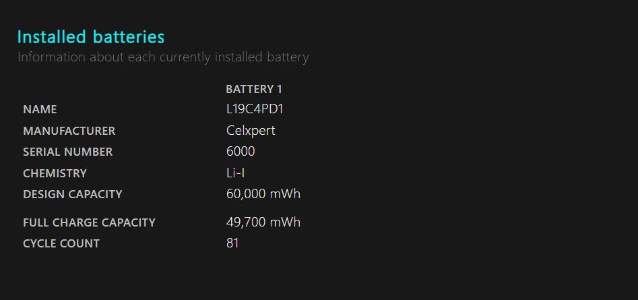Click the SERIAL NUMBER row label

coord(67,152)
